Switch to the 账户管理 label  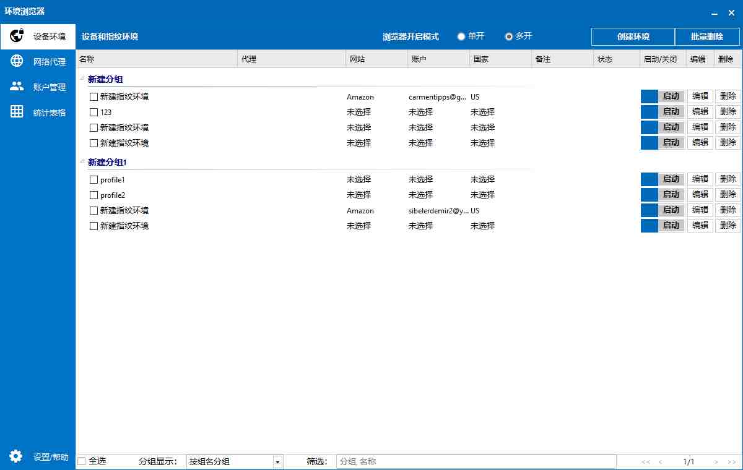pyautogui.click(x=50, y=87)
